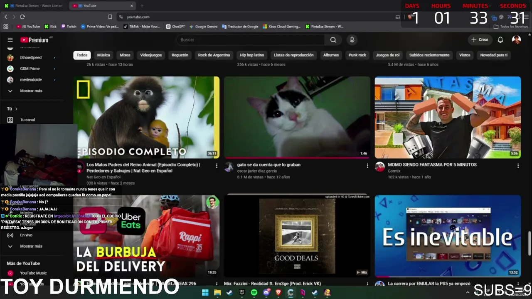Open browser apps grid in bookmarks bar
This screenshot has height=299, width=532.
[x=6, y=27]
